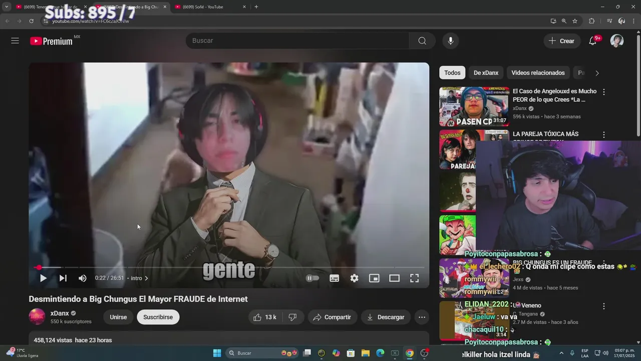
Task: Open Windows taskbar search box
Action: pos(263,353)
